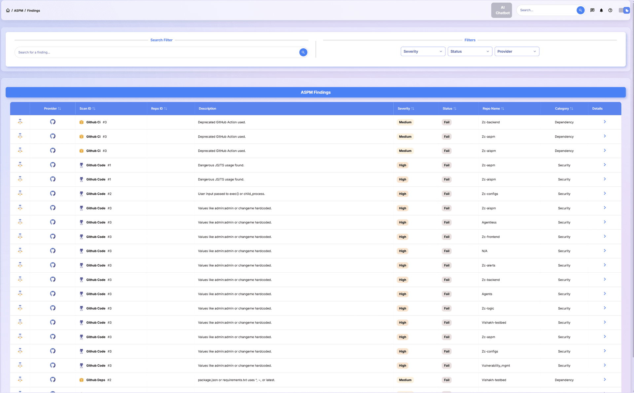Screen dimensions: 634x393
Task: Click the hierarchy icon in the Agentless row
Action: (20, 222)
